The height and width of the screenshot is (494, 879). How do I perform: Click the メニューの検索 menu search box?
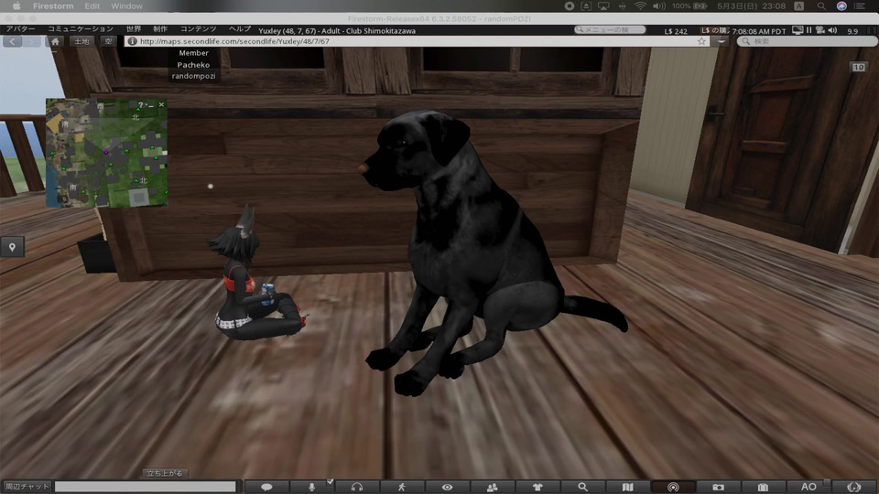610,29
